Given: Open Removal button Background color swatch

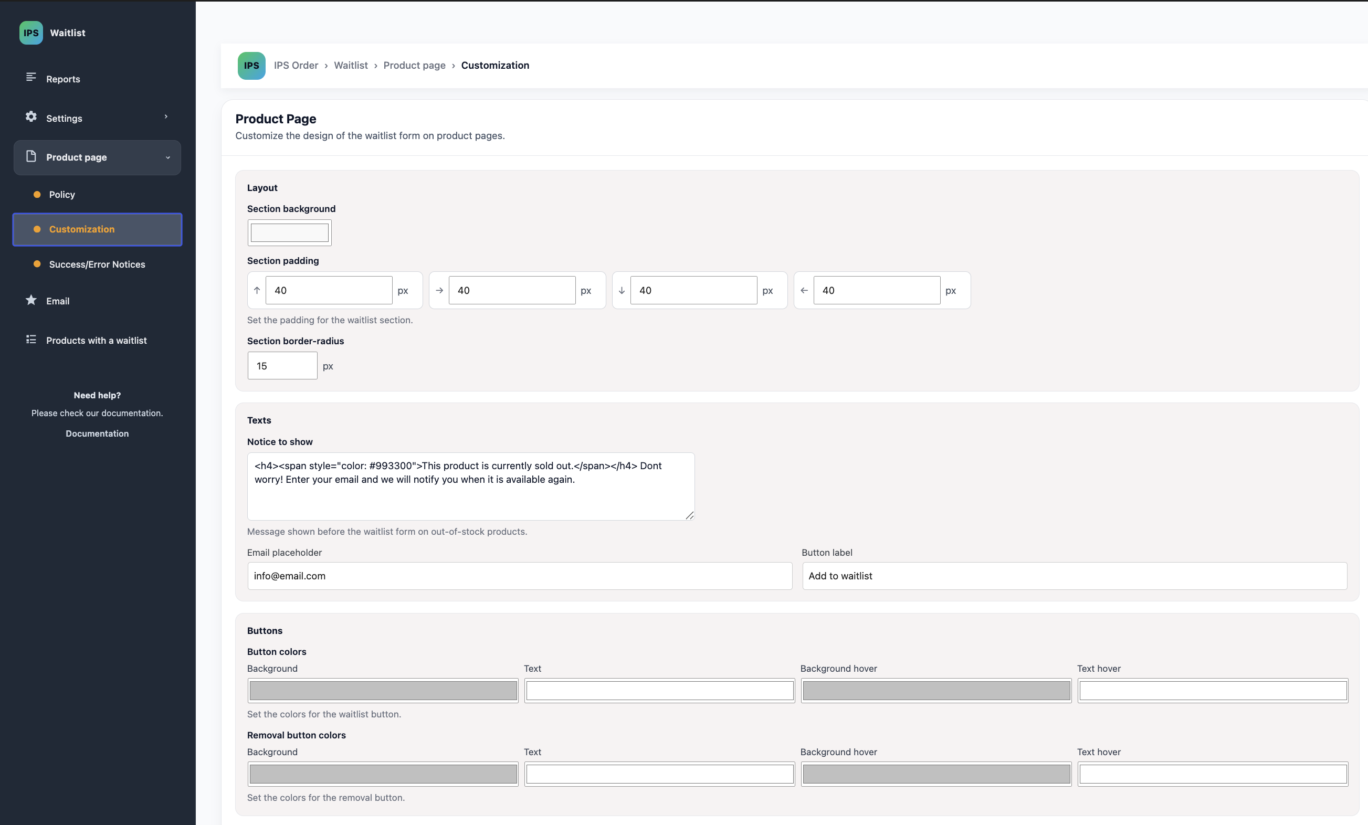Looking at the screenshot, I should (383, 774).
